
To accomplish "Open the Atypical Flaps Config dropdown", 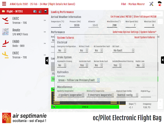I will click(x=127, y=95).
